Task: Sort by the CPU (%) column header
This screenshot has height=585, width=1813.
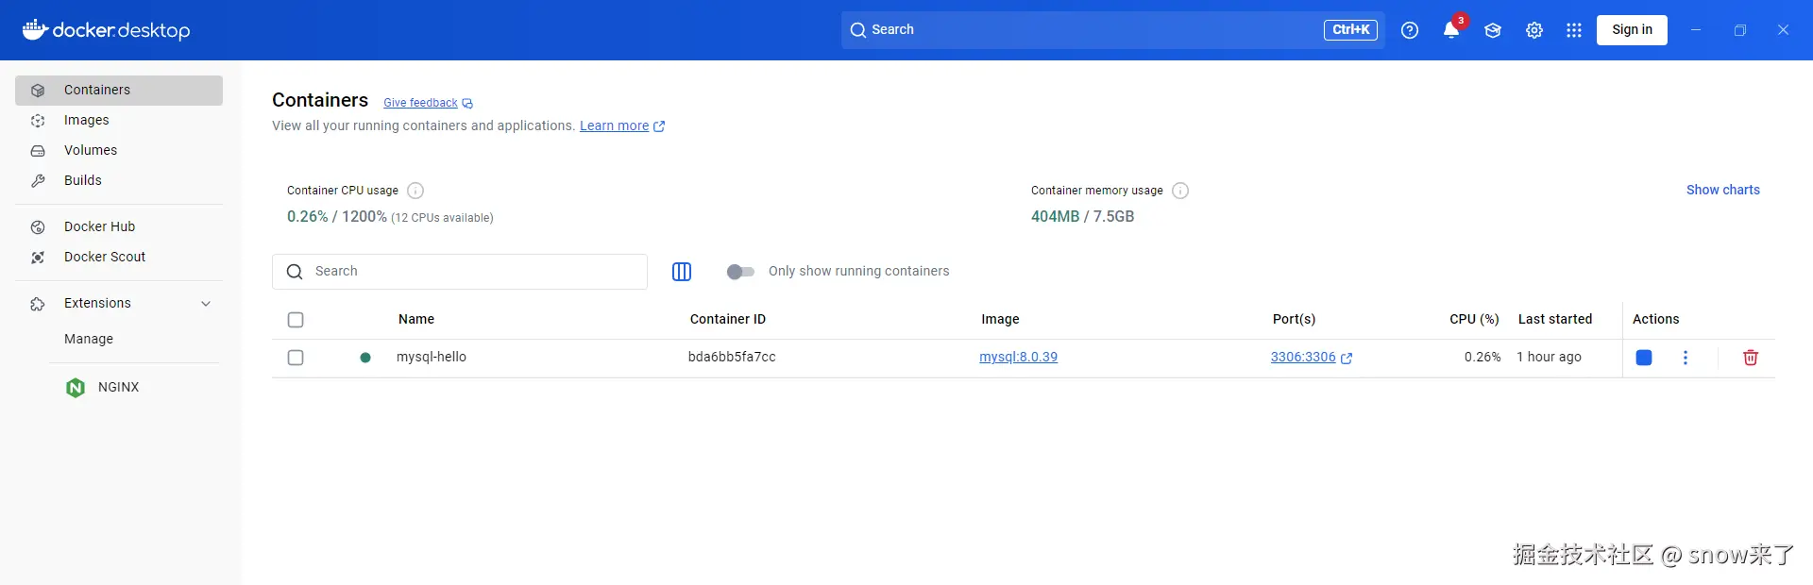Action: tap(1474, 319)
